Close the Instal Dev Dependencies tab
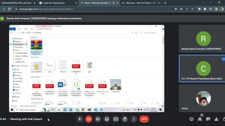Image resolution: width=225 pixels, height=126 pixels. click(76, 3)
